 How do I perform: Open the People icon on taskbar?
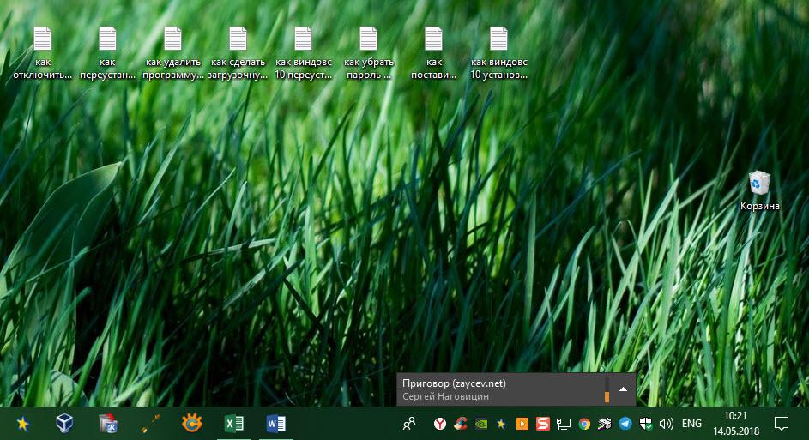pyautogui.click(x=410, y=424)
